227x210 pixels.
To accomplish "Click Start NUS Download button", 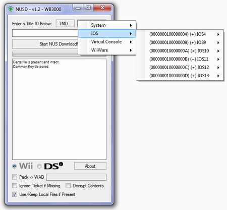I will [45, 44].
